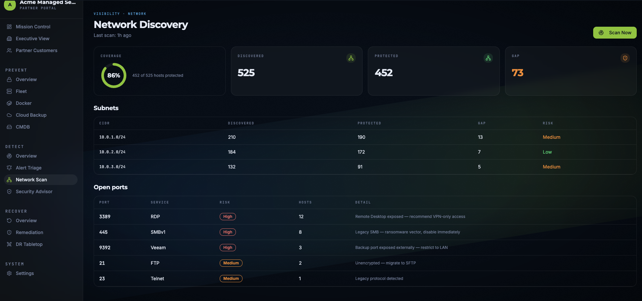
Task: Click '452 of 525 hosts protected' text
Action: point(158,75)
